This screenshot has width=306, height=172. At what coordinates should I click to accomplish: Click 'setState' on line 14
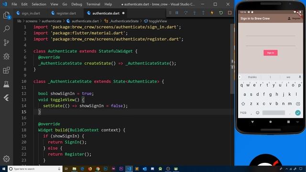53,106
